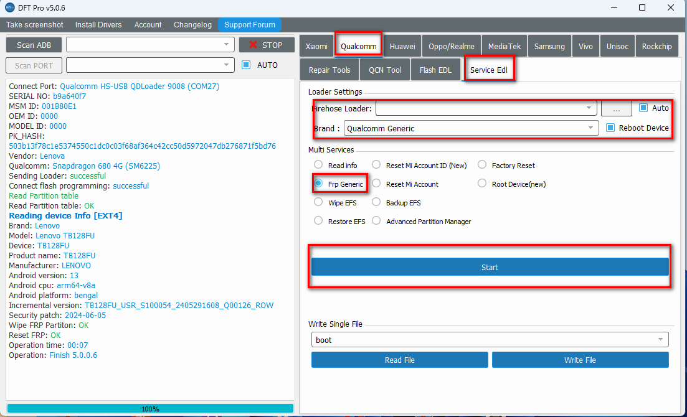
Task: Click Reset FRP: OK log line
Action: coord(35,335)
